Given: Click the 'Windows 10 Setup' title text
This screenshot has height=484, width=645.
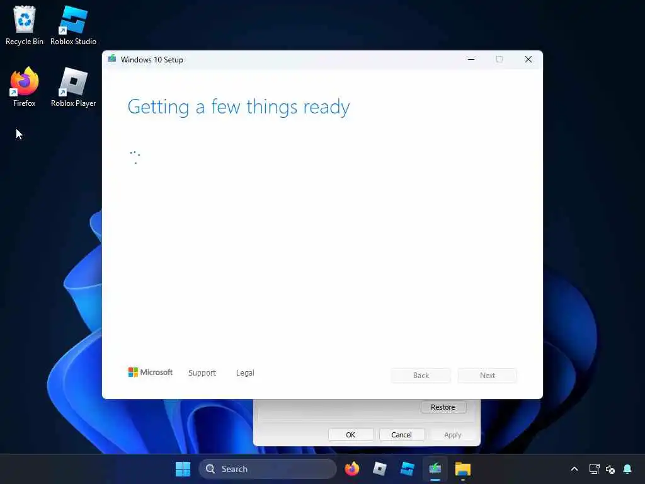Looking at the screenshot, I should tap(152, 60).
